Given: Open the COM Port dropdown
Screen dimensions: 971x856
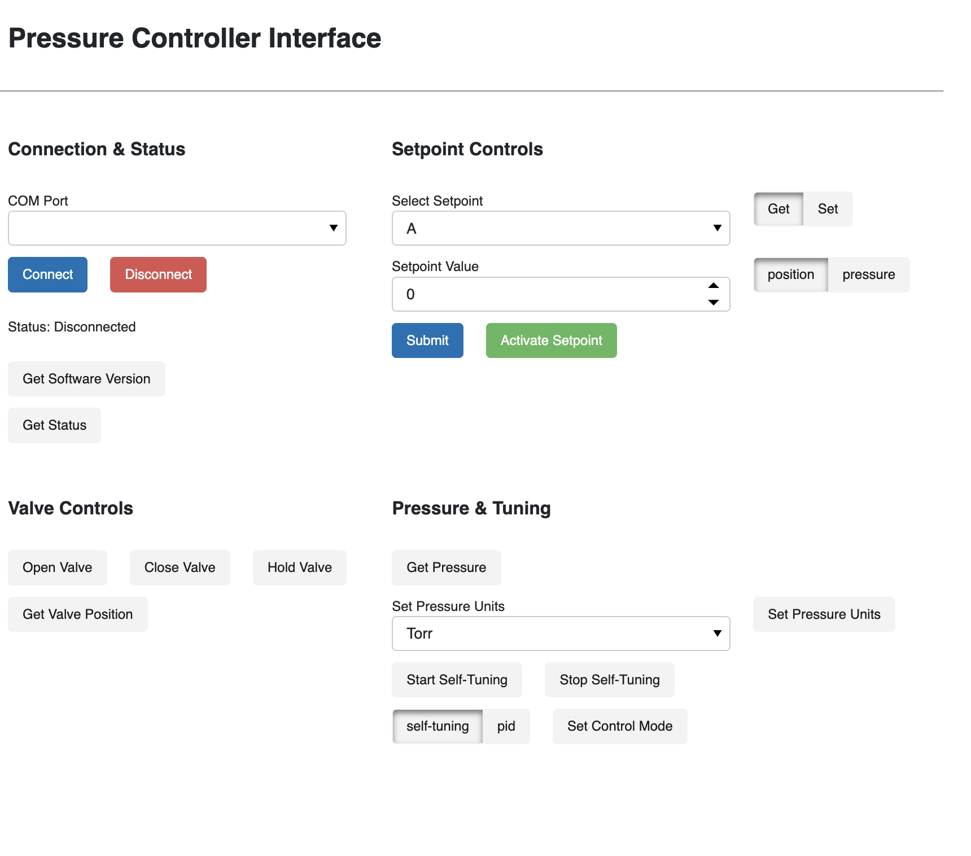Looking at the screenshot, I should click(177, 228).
